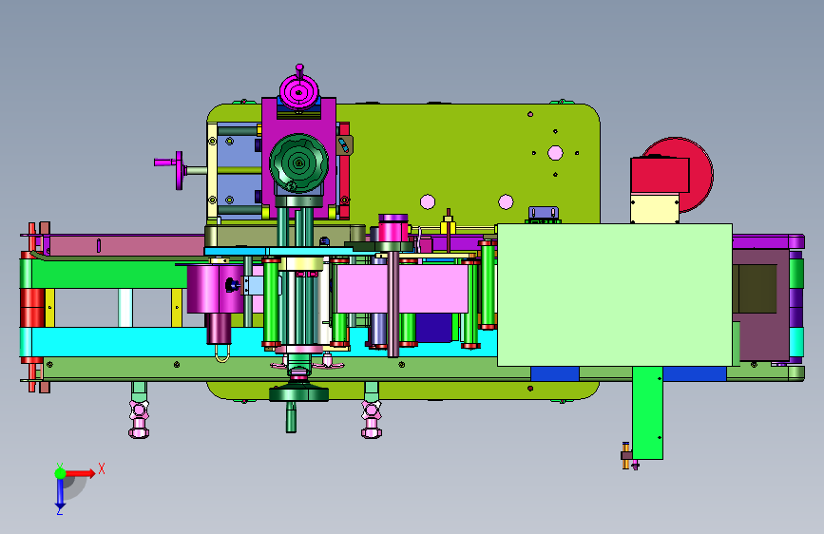Select the right blue block under cover
The height and width of the screenshot is (534, 824).
pyautogui.click(x=695, y=373)
